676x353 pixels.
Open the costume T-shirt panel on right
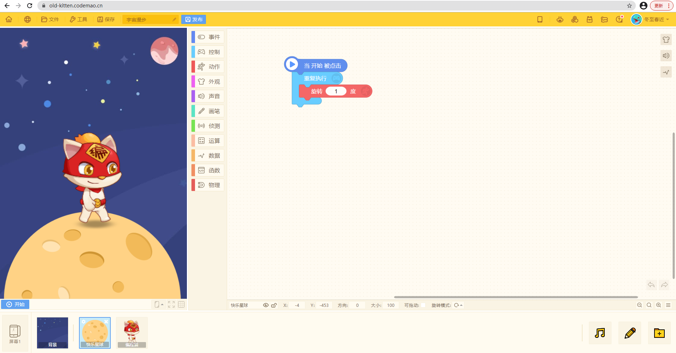[x=666, y=39]
